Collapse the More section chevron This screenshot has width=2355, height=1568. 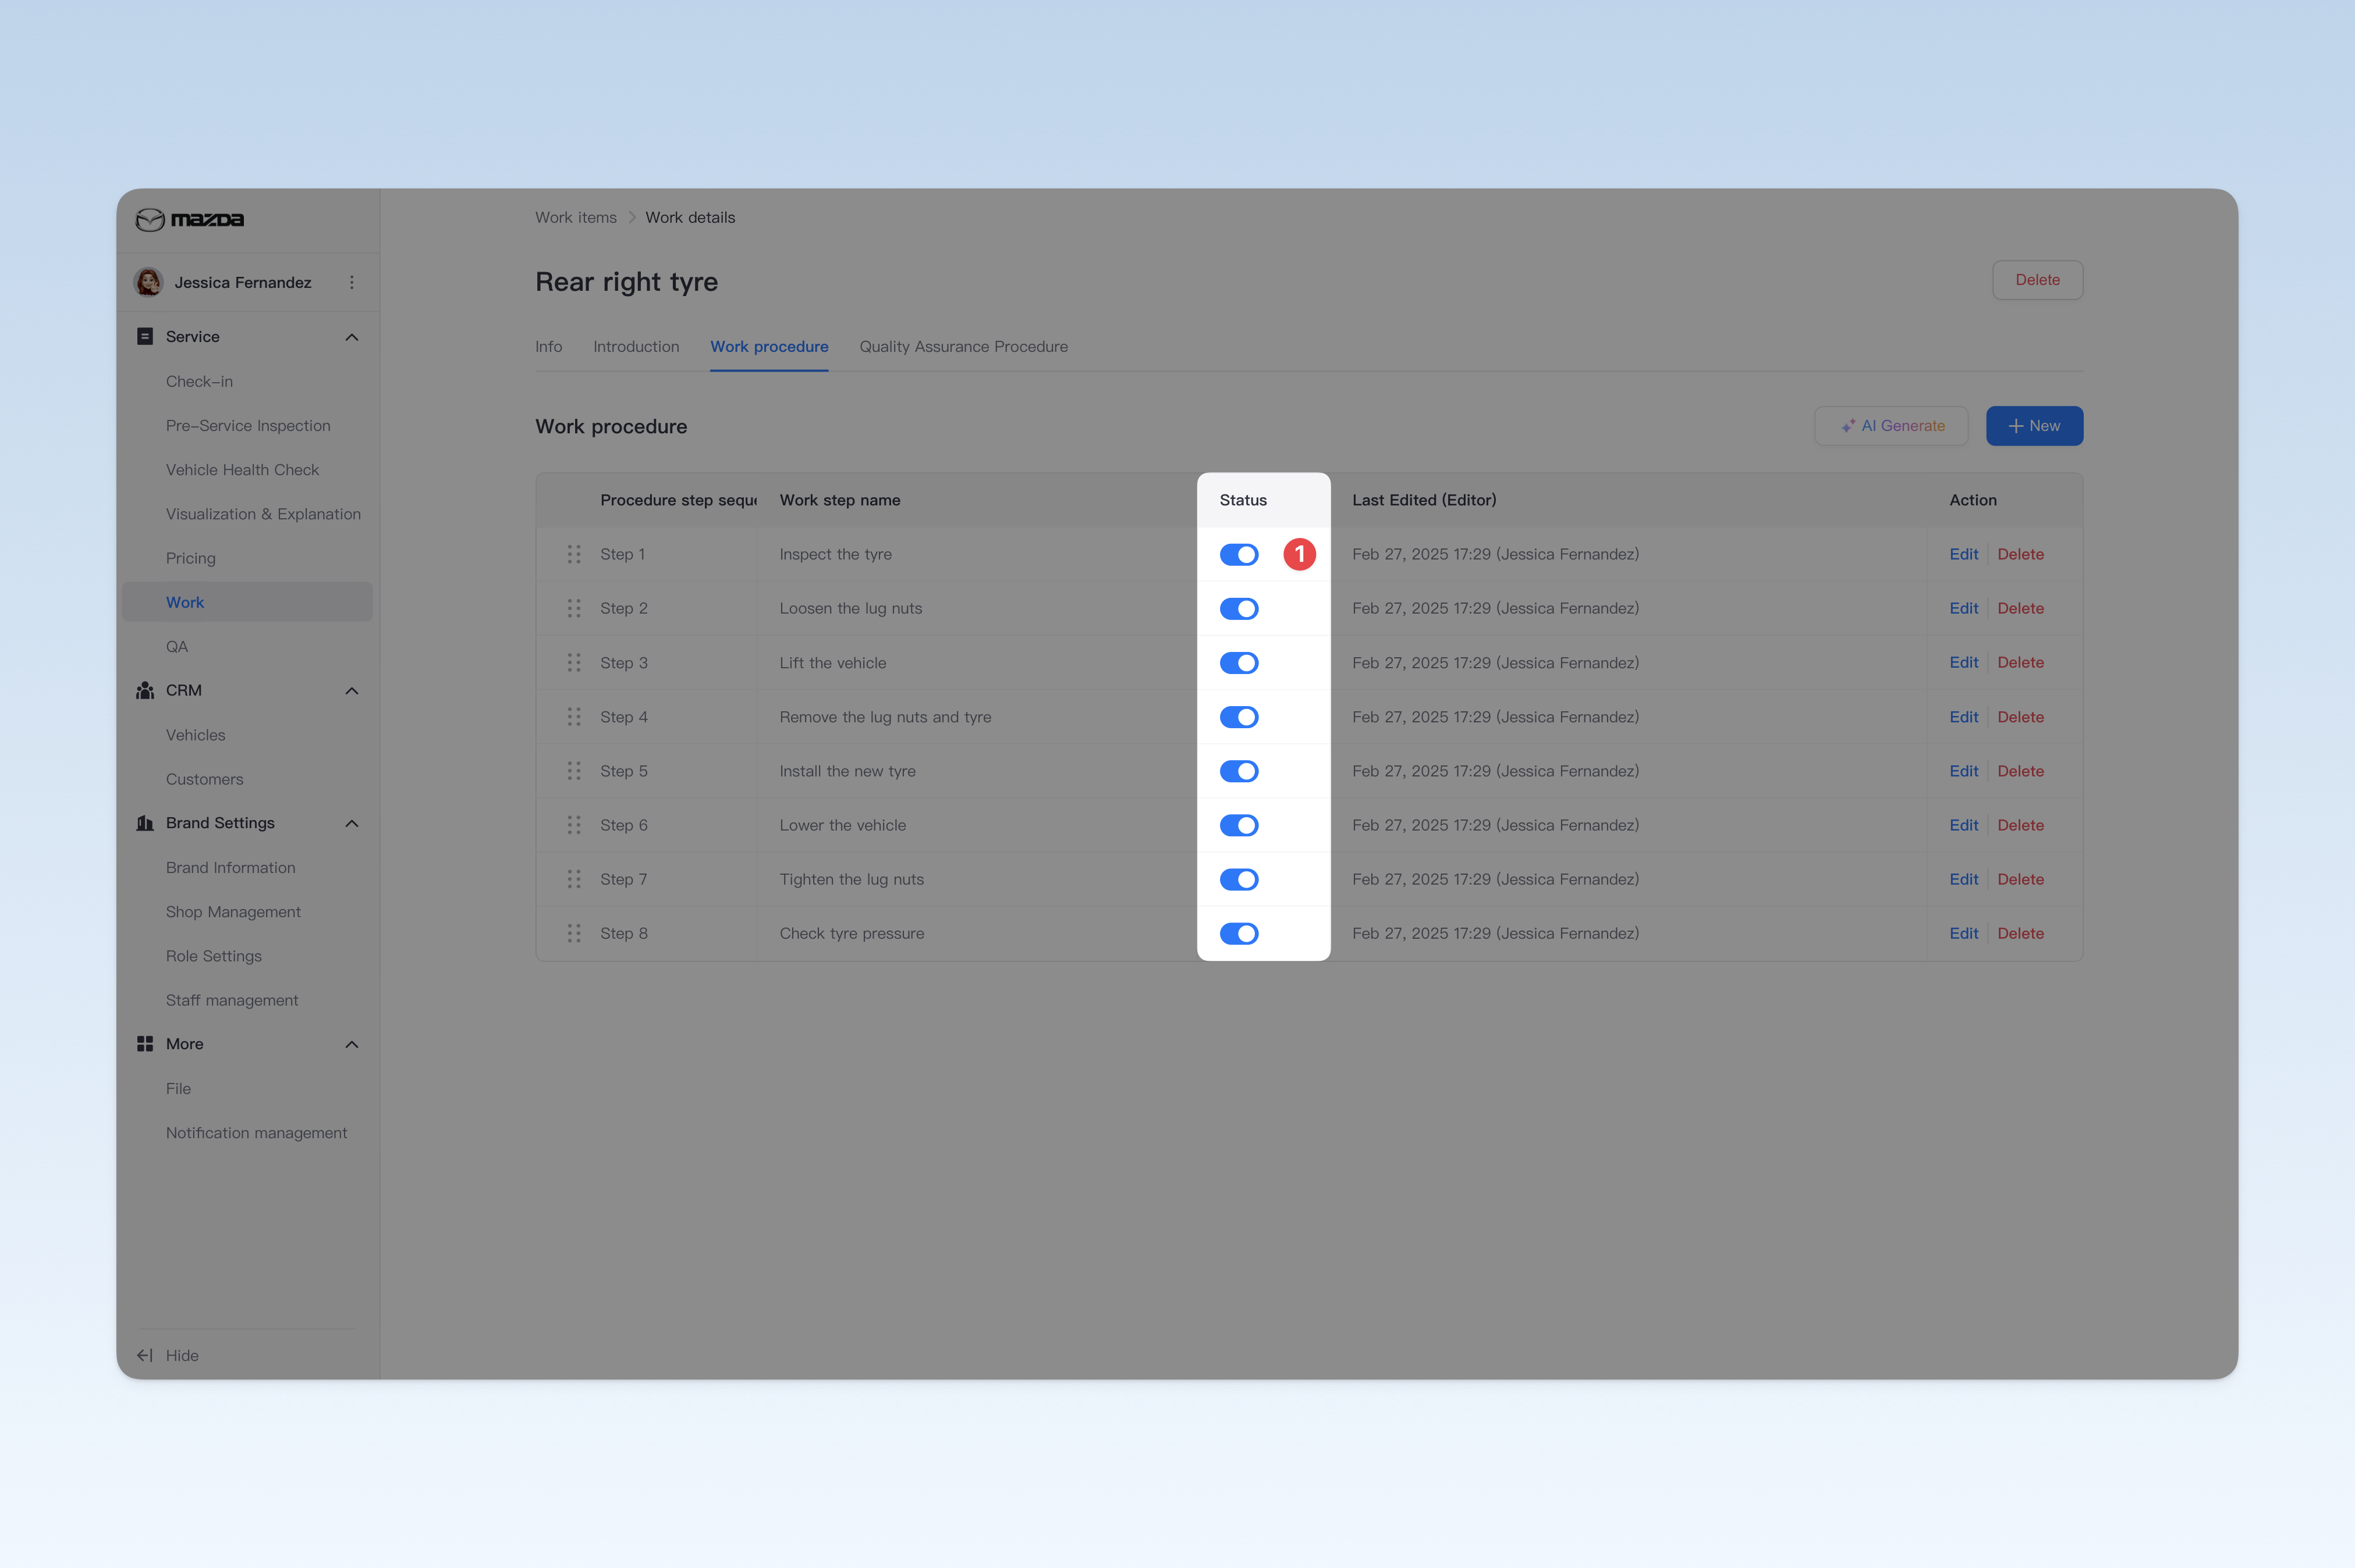pos(352,1045)
